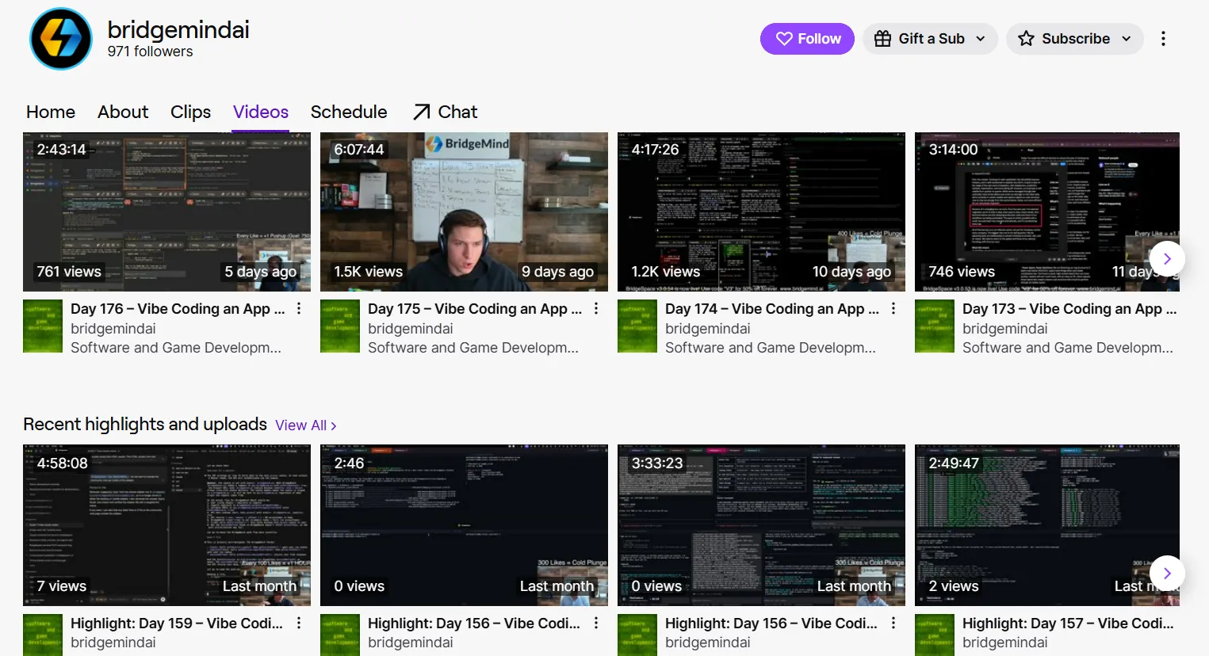1209x656 pixels.
Task: Open the Highlight: Day 157 title
Action: (x=1069, y=624)
